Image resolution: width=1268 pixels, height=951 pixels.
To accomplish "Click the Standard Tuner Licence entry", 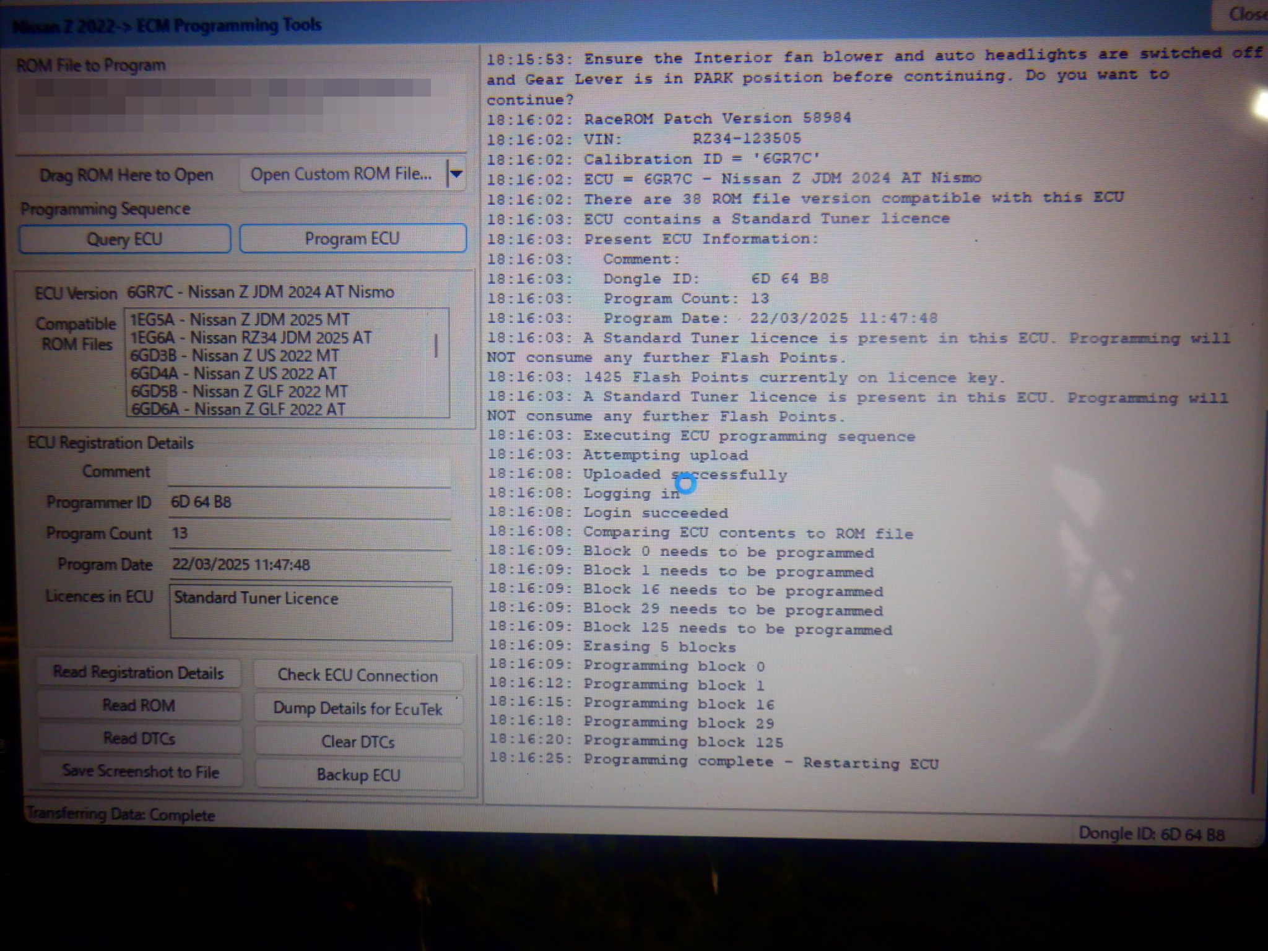I will tap(256, 598).
